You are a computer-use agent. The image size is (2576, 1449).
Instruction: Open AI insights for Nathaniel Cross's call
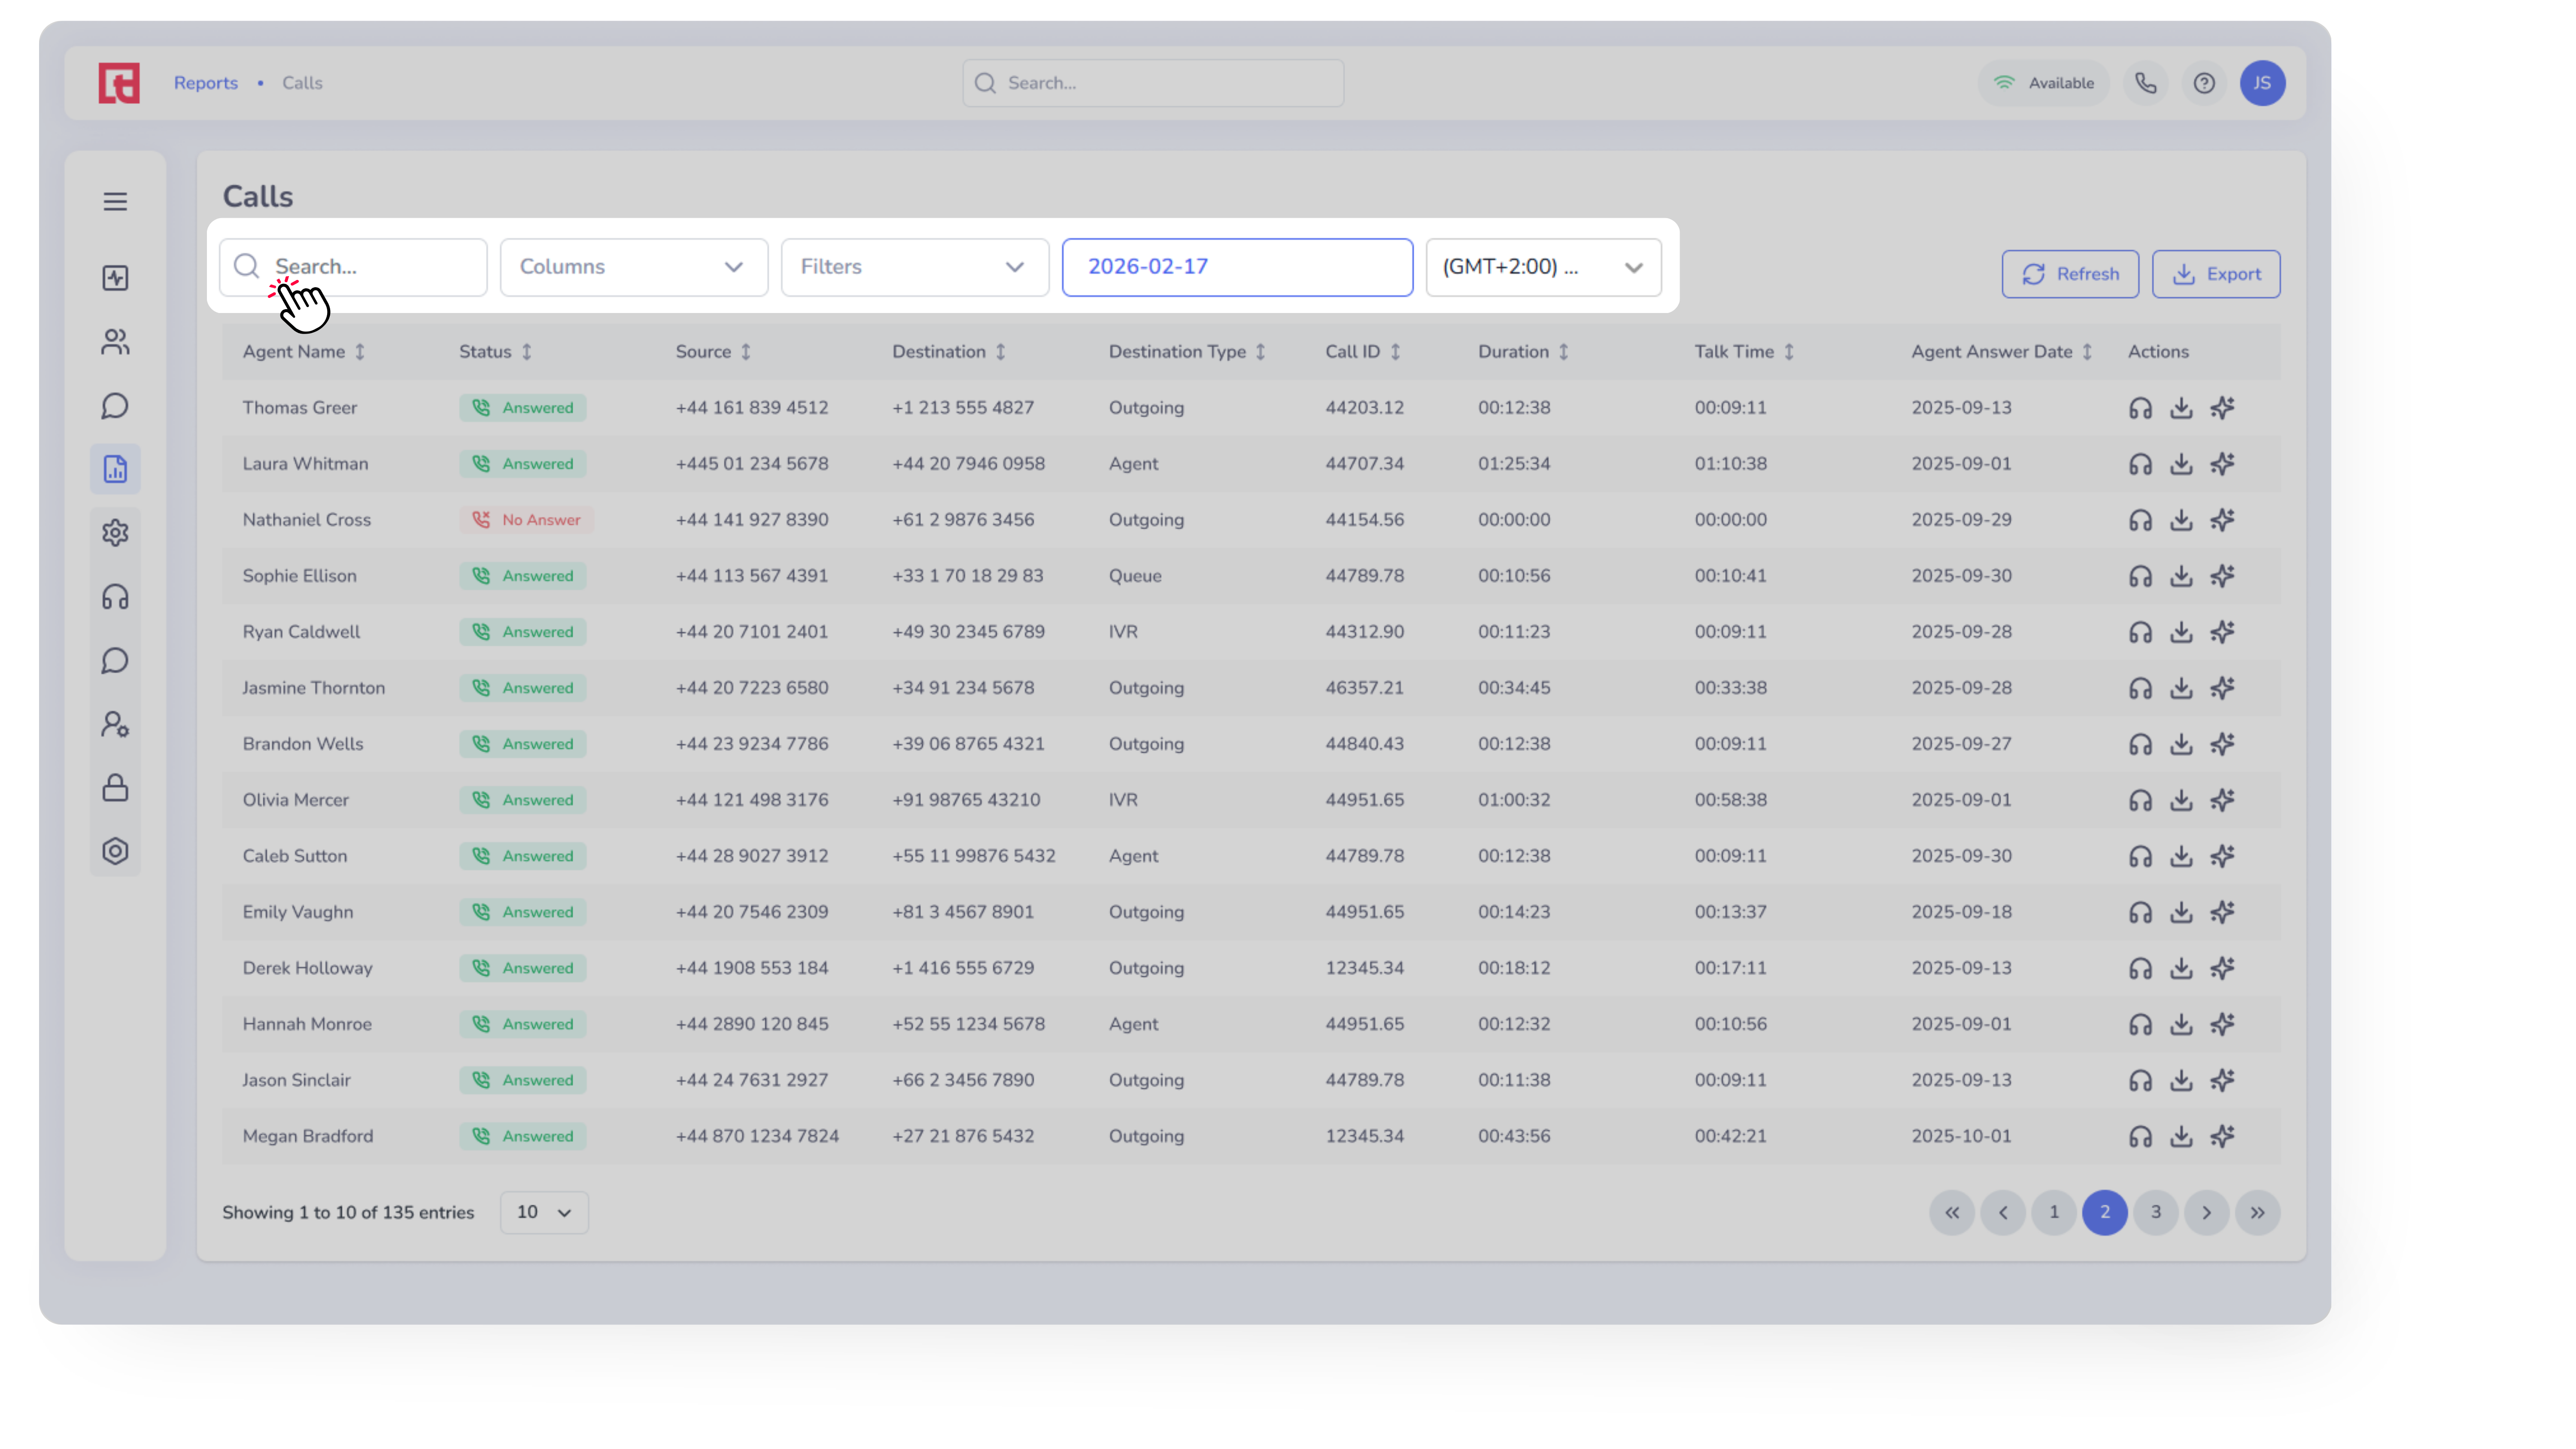[x=2222, y=520]
